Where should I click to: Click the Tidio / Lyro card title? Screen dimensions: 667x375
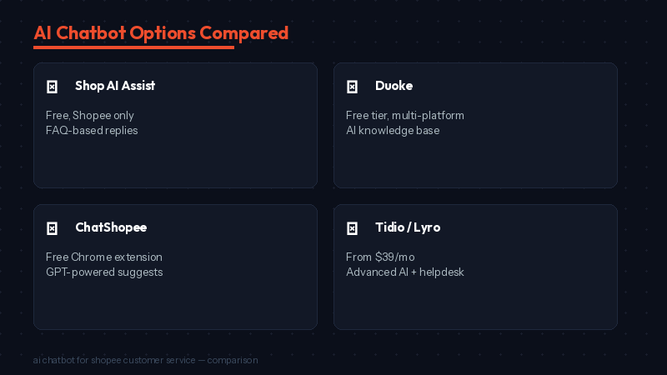[x=408, y=227]
